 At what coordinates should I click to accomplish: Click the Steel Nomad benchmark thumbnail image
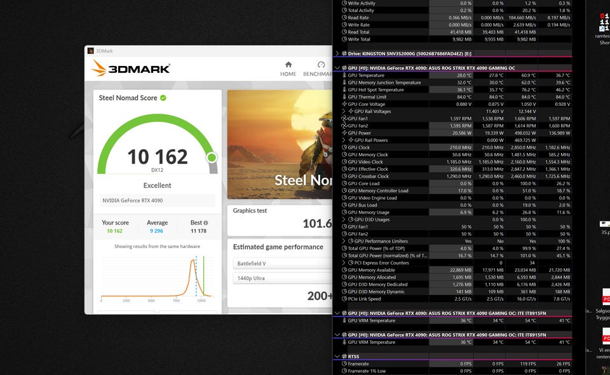(x=280, y=145)
